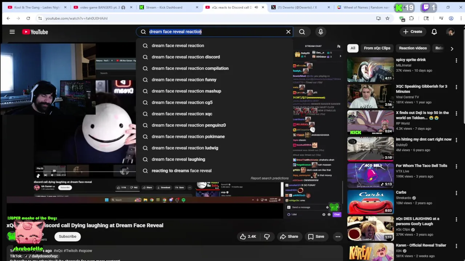Viewport: 465px width, 261px height.
Task: Select the Reaction videos chip
Action: point(413,48)
